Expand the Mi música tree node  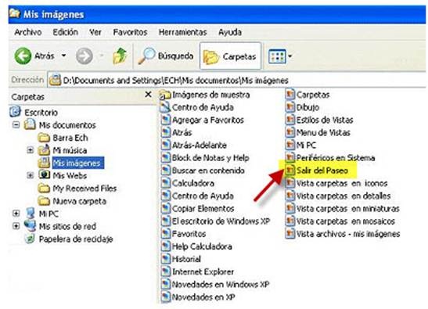31,150
